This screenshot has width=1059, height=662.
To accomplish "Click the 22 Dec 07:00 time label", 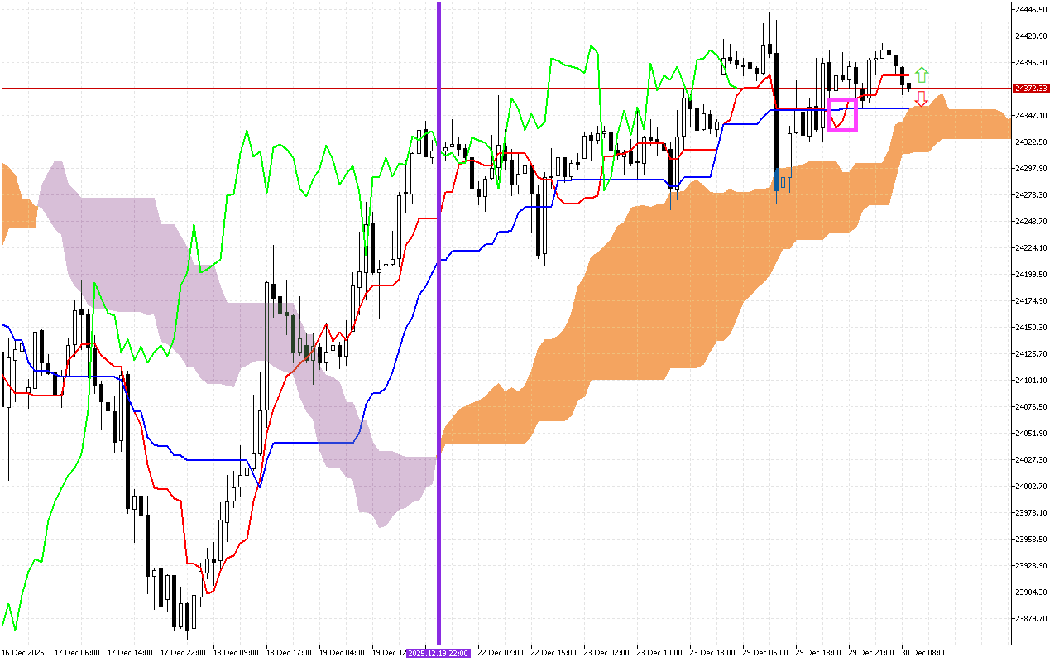I will coord(501,653).
